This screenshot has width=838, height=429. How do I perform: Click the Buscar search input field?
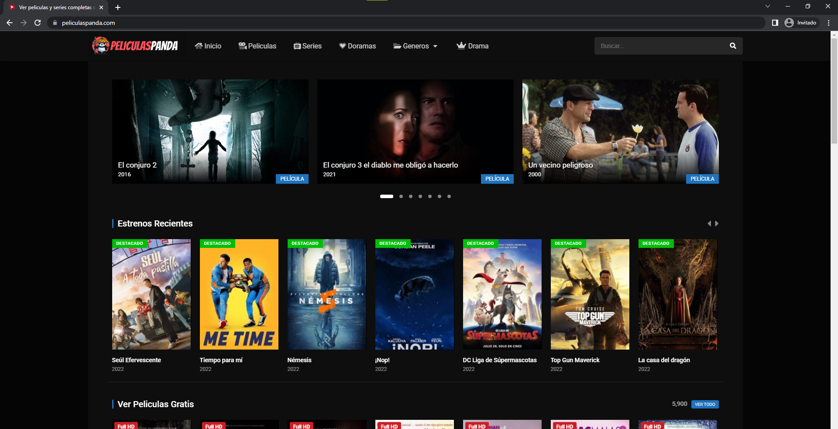[659, 46]
